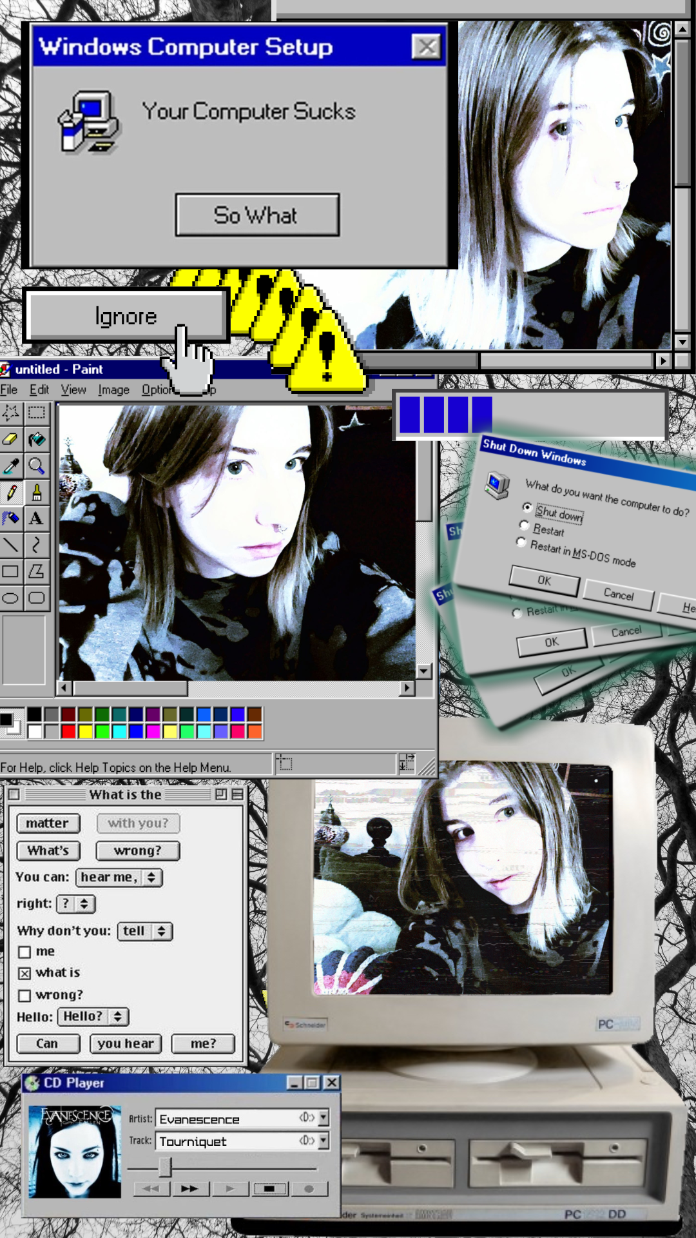Click the 'me?' button

203,1043
